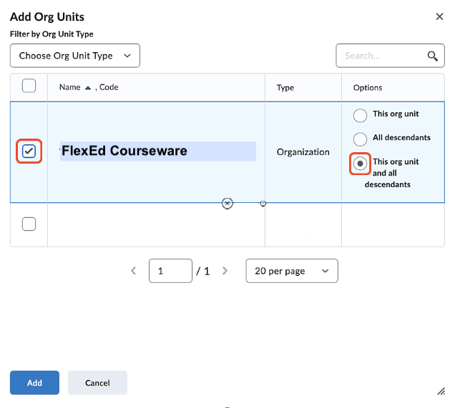
Task: Uncheck the FlexEd Courseware checkbox
Action: 29,151
